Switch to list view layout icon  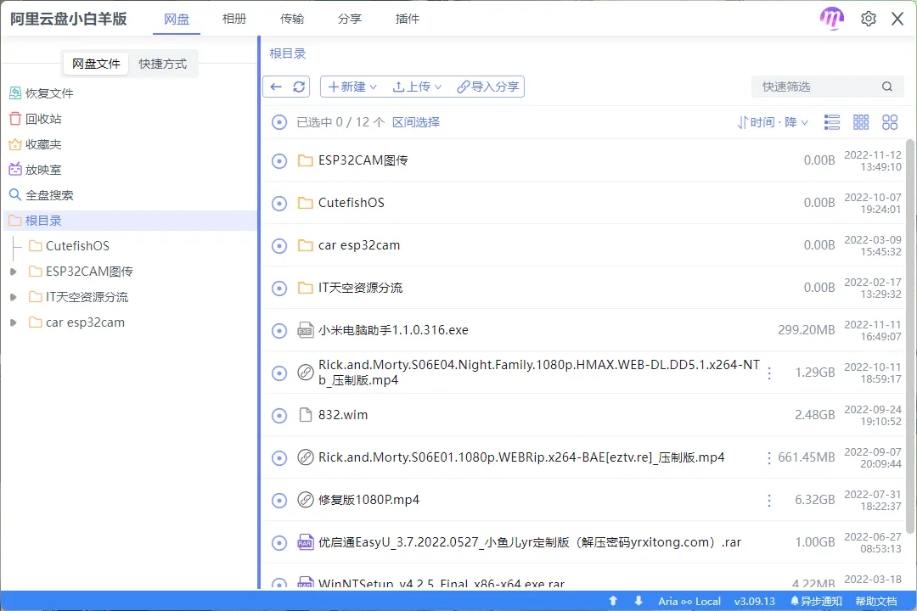tap(832, 122)
